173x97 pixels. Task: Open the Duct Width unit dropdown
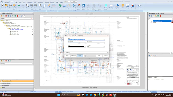click(x=85, y=43)
